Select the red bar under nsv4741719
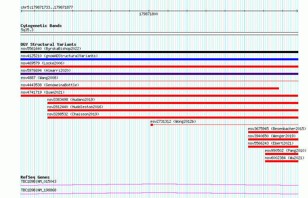The height and width of the screenshot is (198, 308). pos(159,96)
